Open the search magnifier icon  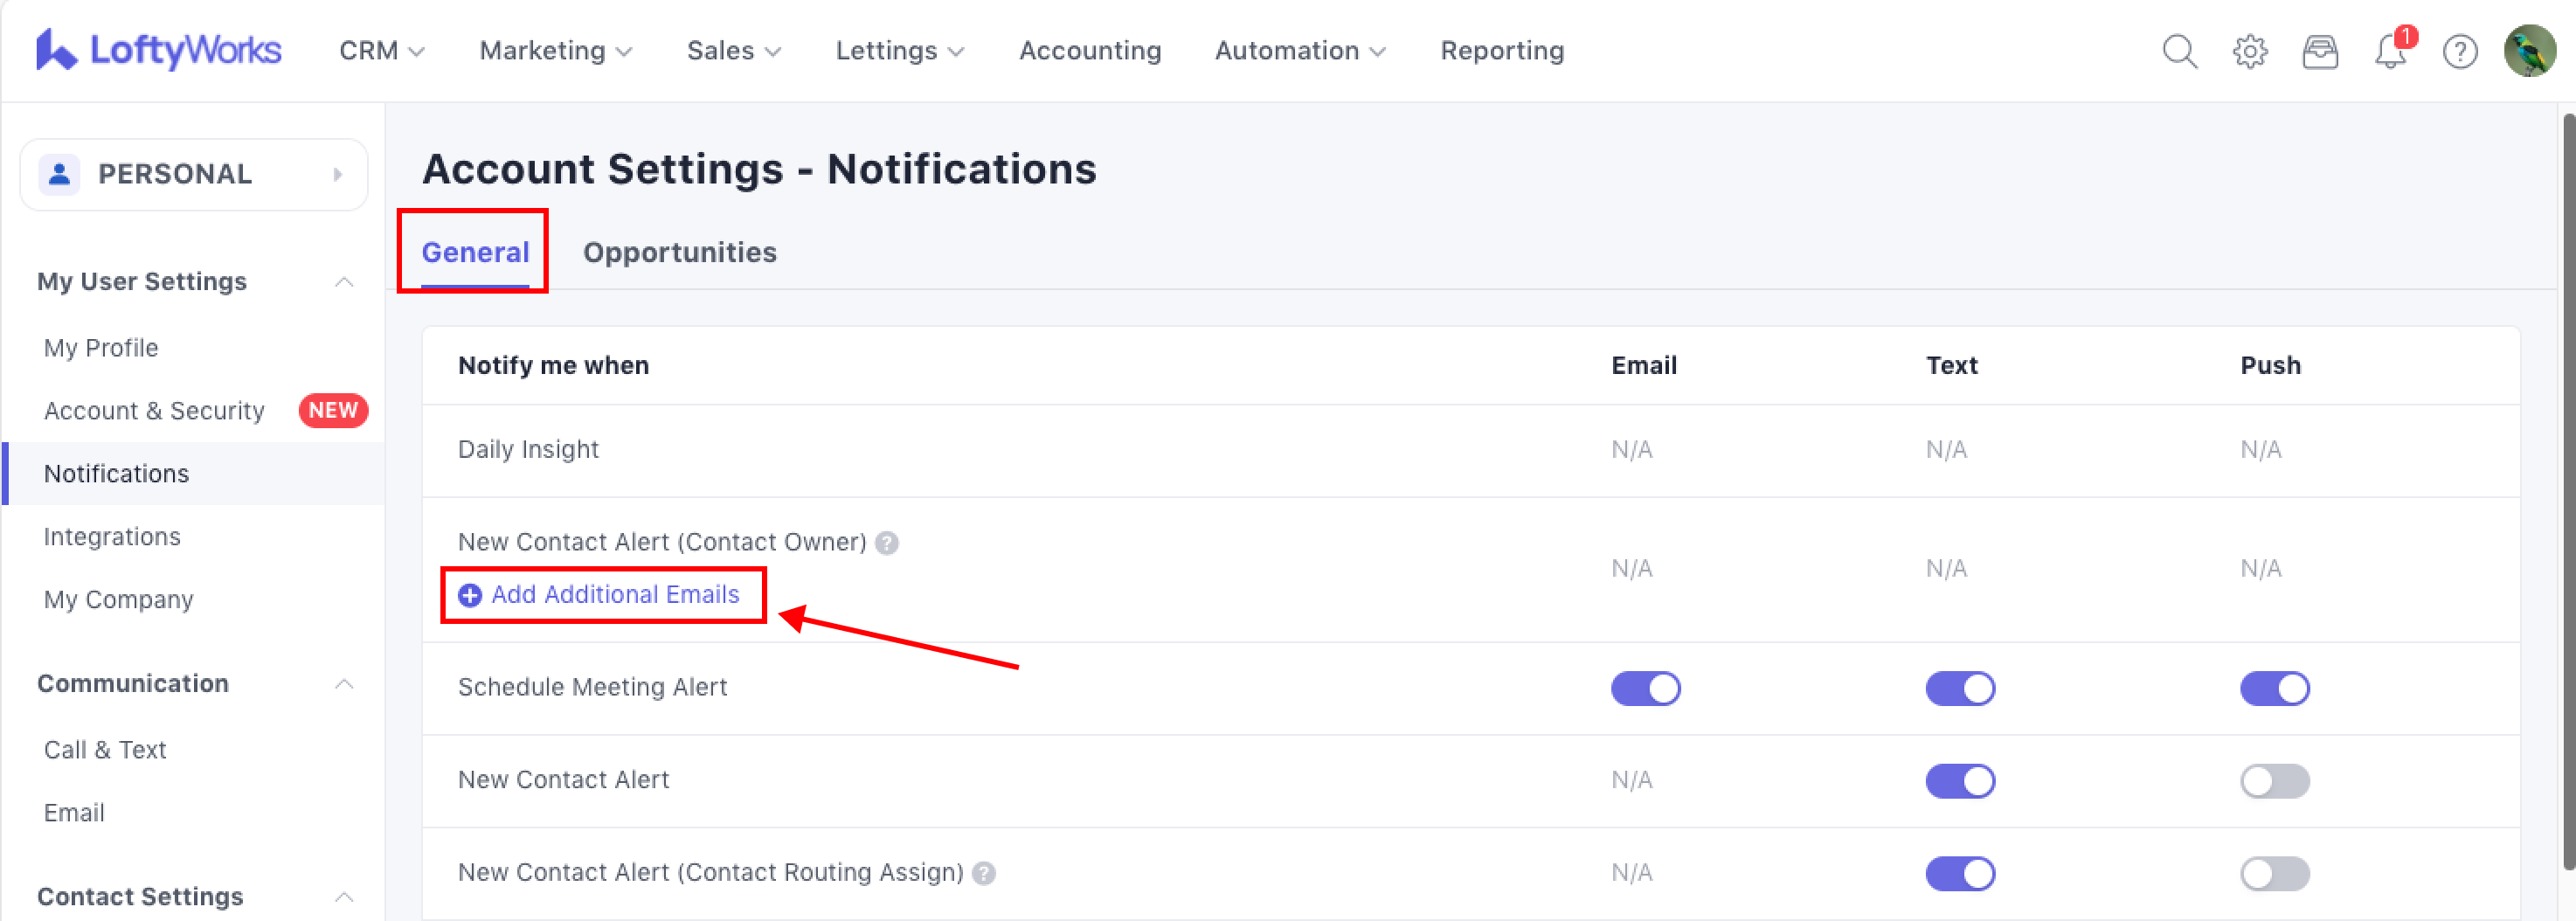pos(2179,51)
